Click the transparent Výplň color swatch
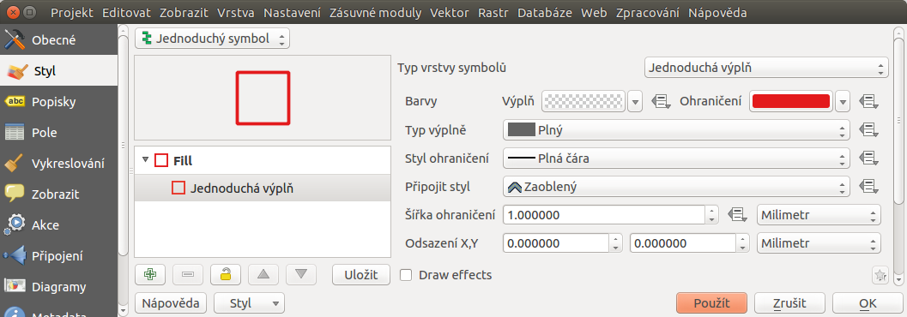This screenshot has width=907, height=317. pos(584,102)
